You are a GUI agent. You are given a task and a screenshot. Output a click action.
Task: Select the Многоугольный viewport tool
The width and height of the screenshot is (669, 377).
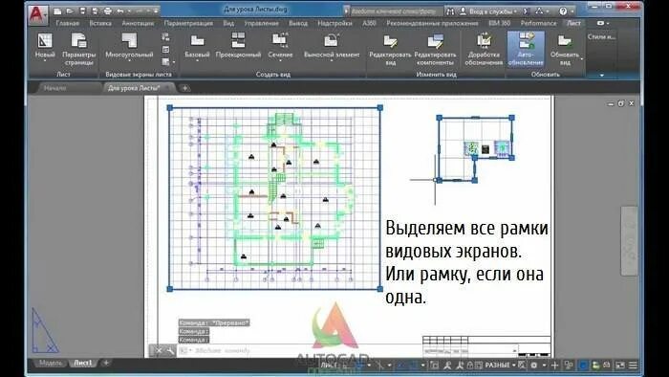click(129, 45)
